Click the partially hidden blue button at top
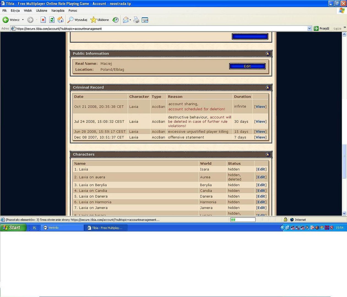347x297 pixels. [x=250, y=37]
